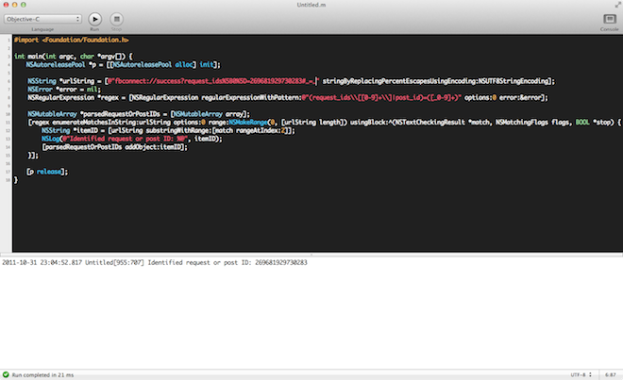The image size is (623, 380).
Task: Place cursor in the fbconnect URL string
Action: coord(212,81)
